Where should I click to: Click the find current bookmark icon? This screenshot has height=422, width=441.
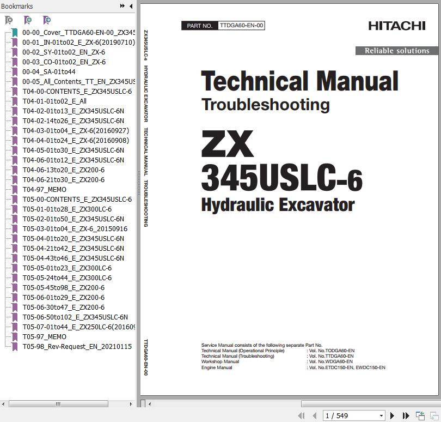point(47,20)
